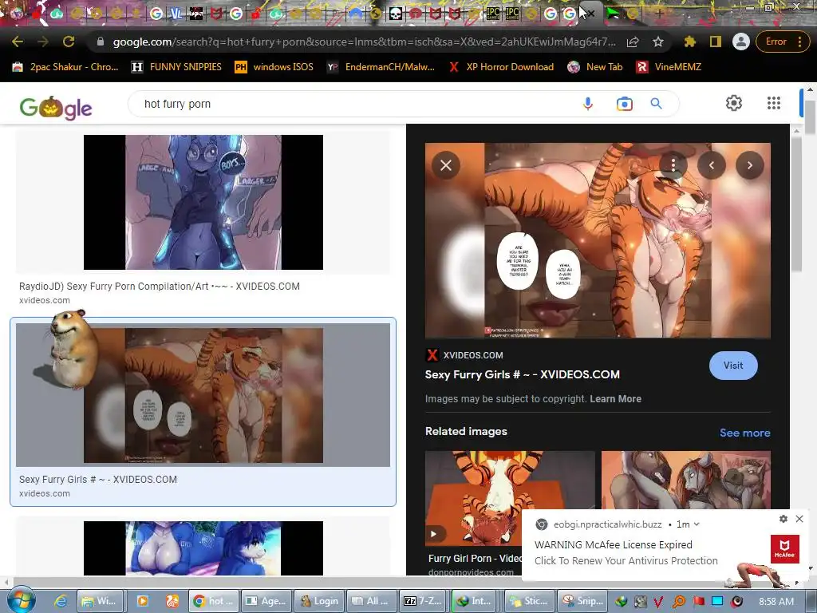Open the XP Horror Download bookmark
This screenshot has width=817, height=613.
501,67
